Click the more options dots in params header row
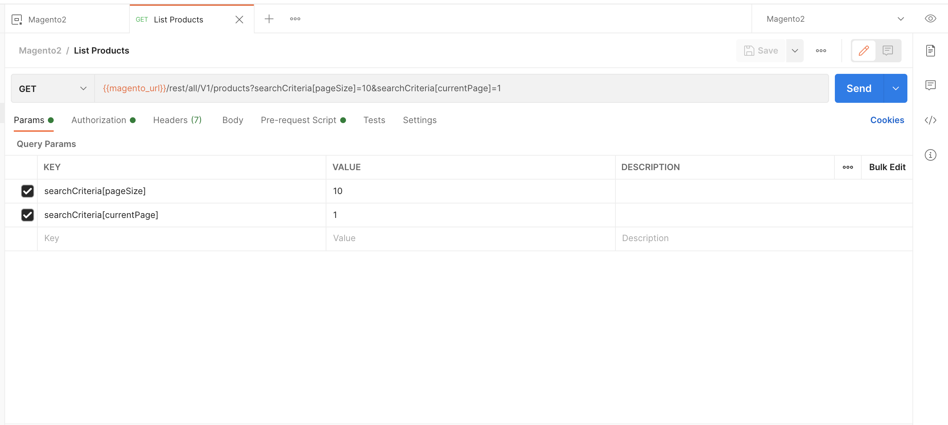 tap(848, 167)
